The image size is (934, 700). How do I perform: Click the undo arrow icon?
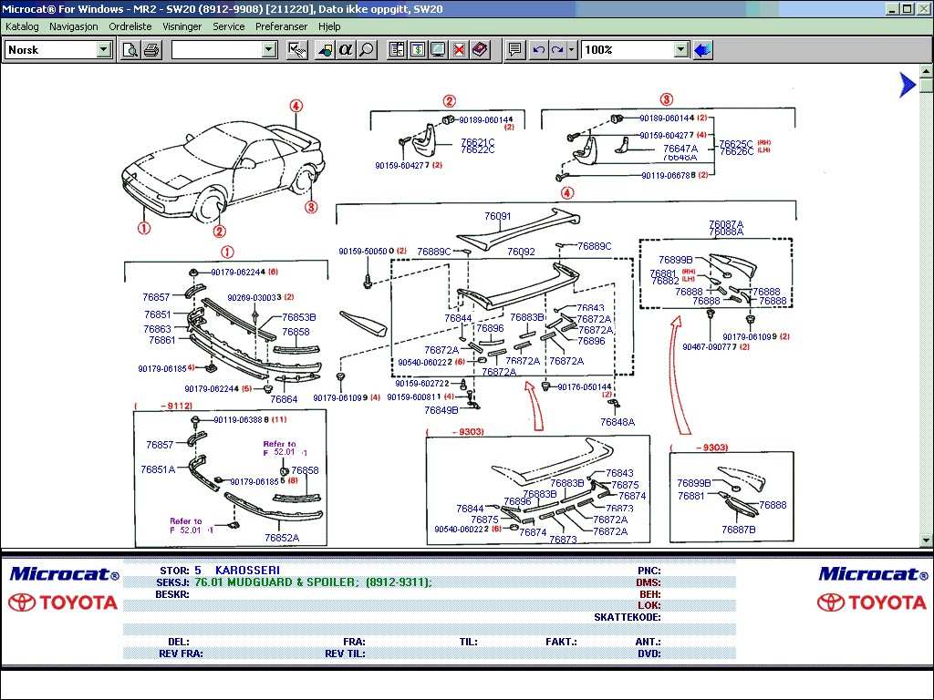(539, 49)
